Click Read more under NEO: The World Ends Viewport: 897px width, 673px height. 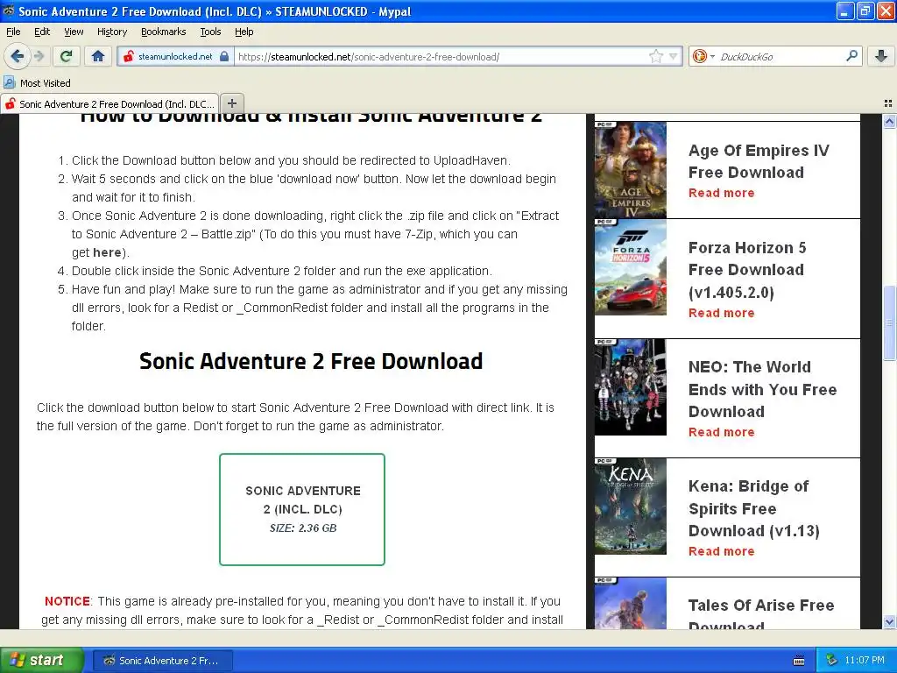(x=722, y=432)
